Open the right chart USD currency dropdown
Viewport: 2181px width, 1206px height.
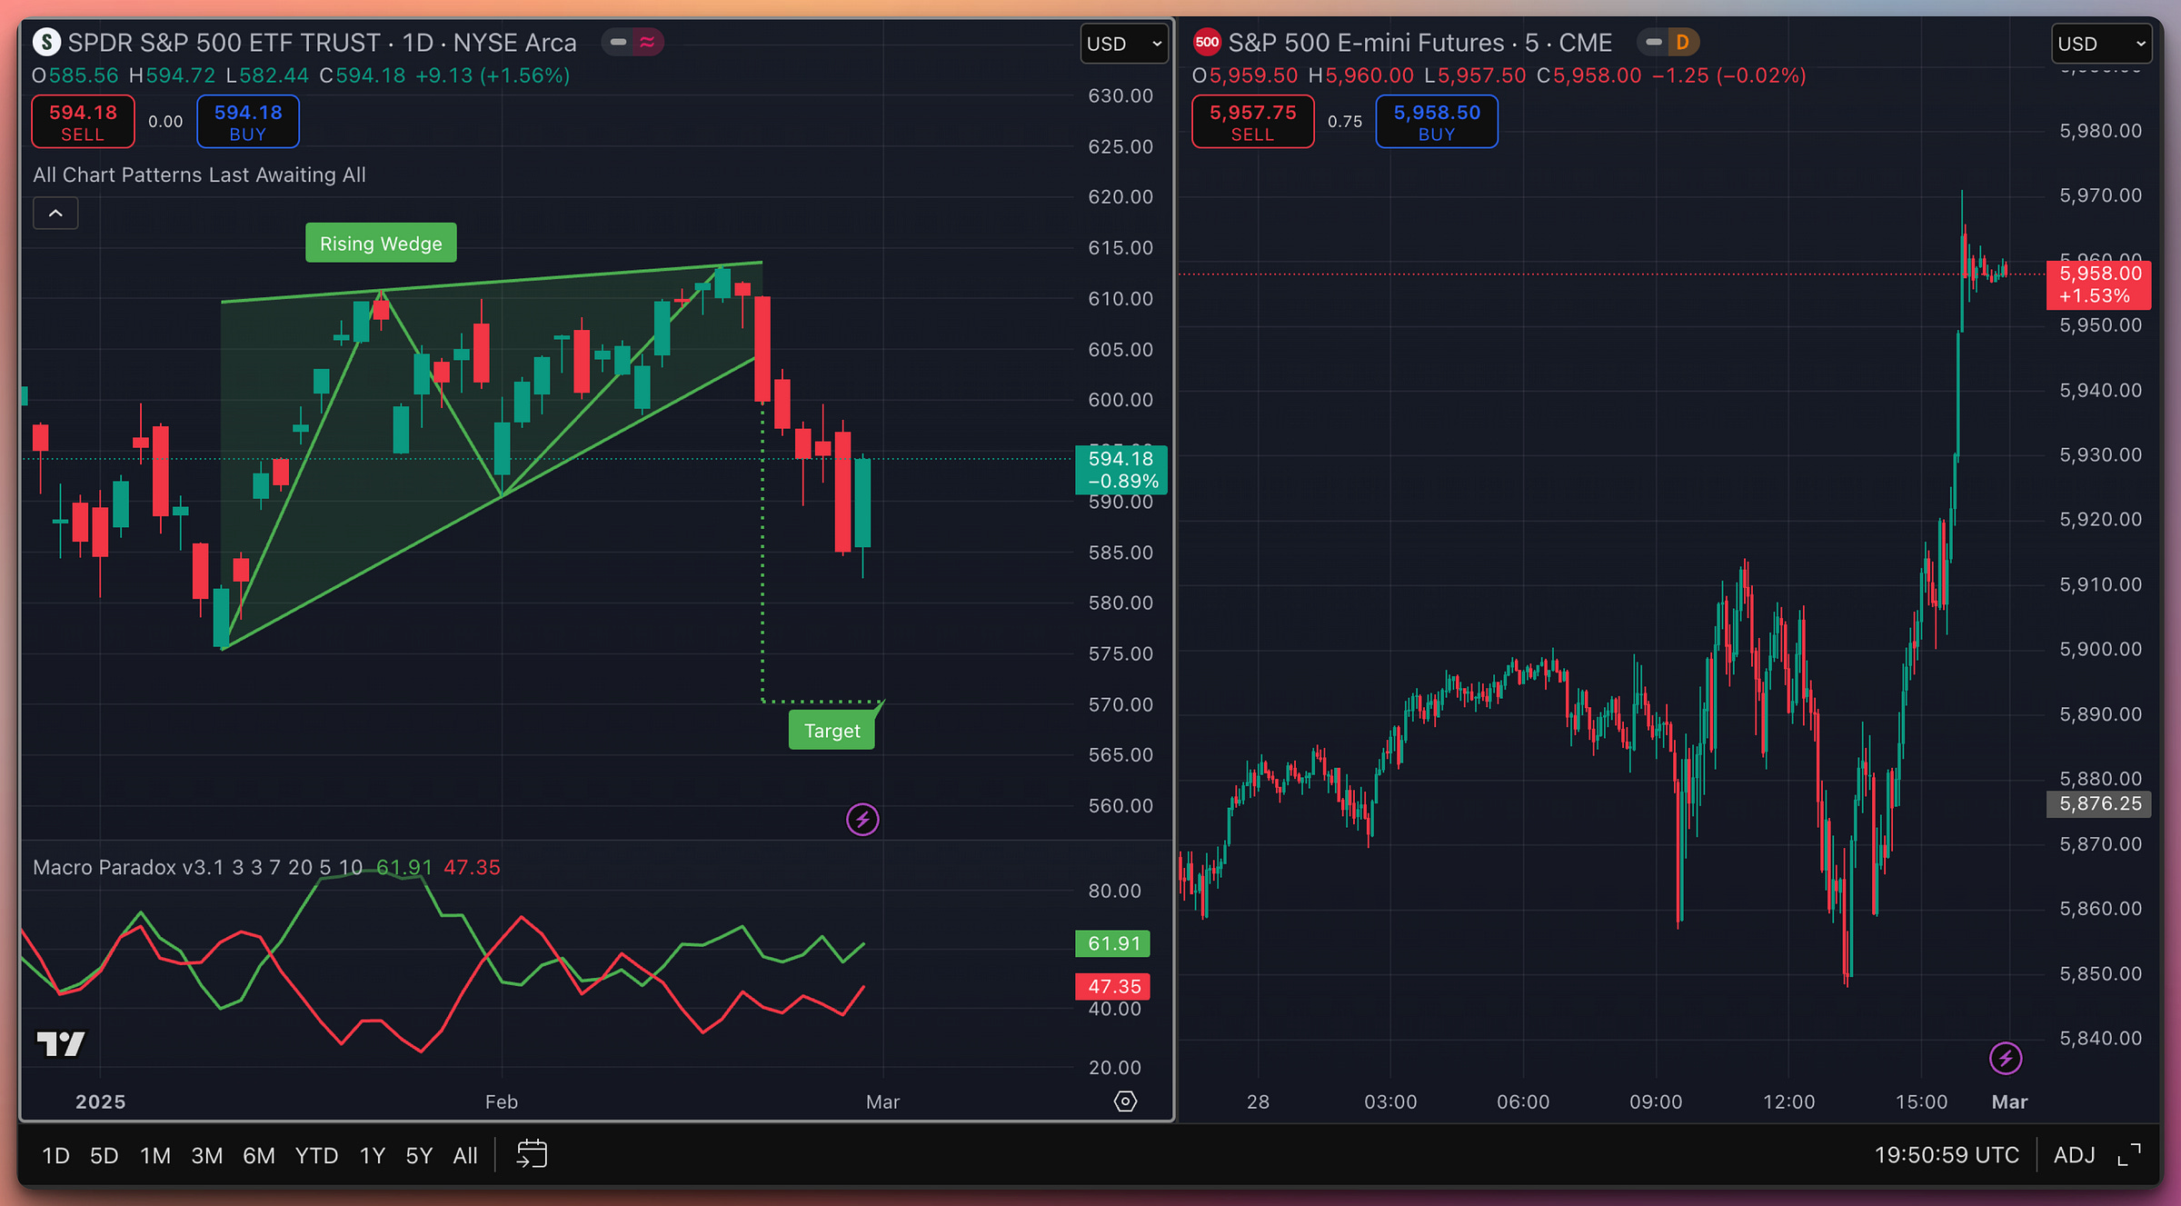coord(2101,44)
